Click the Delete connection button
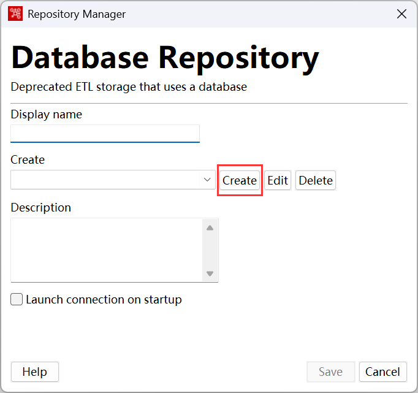Screen dimensions: 418x393 pyautogui.click(x=316, y=180)
